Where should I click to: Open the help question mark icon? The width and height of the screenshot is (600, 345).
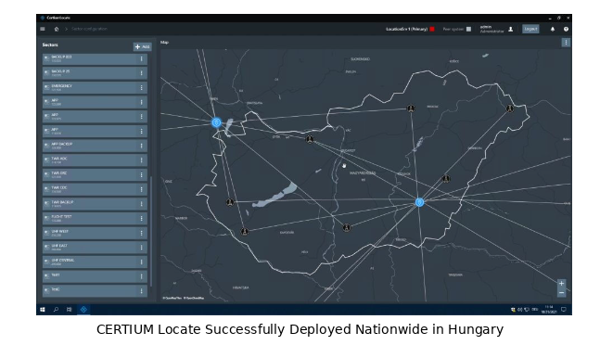(566, 29)
